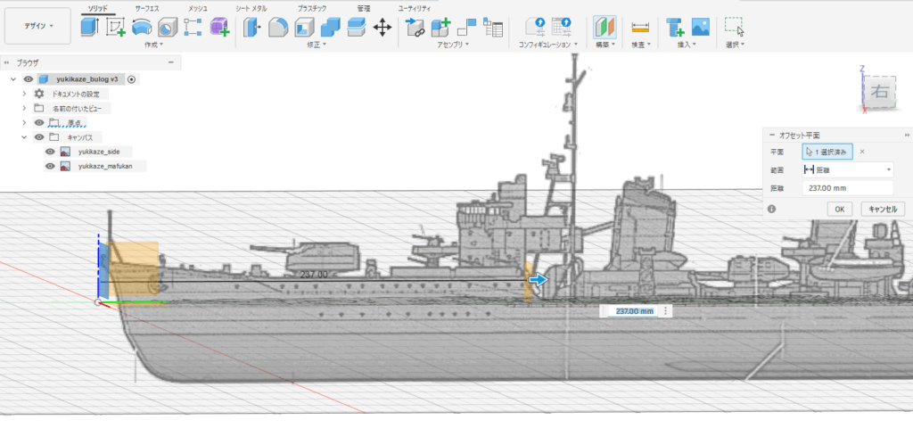The height and width of the screenshot is (445, 913).
Task: Click OK in the オフセット平面 dialog
Action: [839, 209]
